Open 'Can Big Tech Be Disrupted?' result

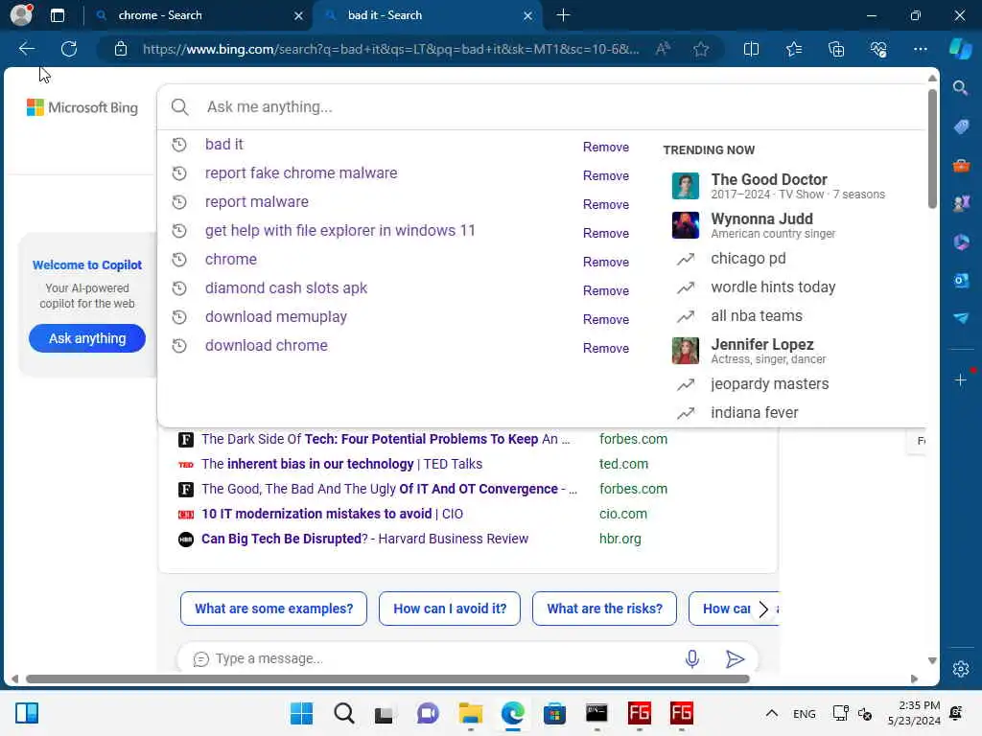pos(364,539)
